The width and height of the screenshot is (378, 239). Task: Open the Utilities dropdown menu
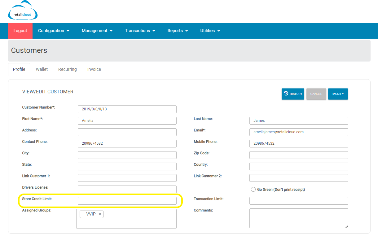pyautogui.click(x=210, y=31)
